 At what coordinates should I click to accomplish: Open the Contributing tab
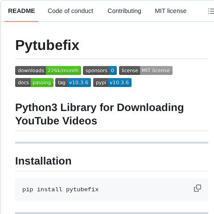(124, 11)
